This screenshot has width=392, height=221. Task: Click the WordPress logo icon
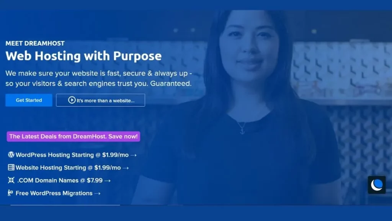(11, 155)
